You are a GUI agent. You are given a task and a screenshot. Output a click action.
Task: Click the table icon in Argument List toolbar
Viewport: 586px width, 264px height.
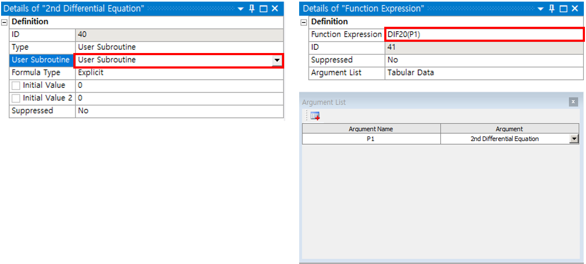(x=315, y=116)
